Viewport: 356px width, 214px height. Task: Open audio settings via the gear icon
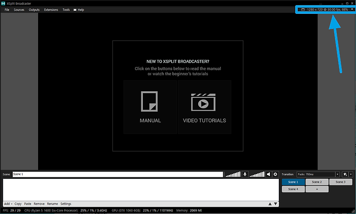[x=275, y=174]
